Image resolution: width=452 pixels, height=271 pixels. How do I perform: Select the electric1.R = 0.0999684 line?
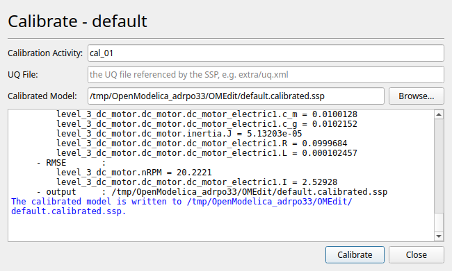click(x=202, y=143)
